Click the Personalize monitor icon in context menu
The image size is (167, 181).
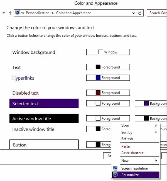coord(115,175)
